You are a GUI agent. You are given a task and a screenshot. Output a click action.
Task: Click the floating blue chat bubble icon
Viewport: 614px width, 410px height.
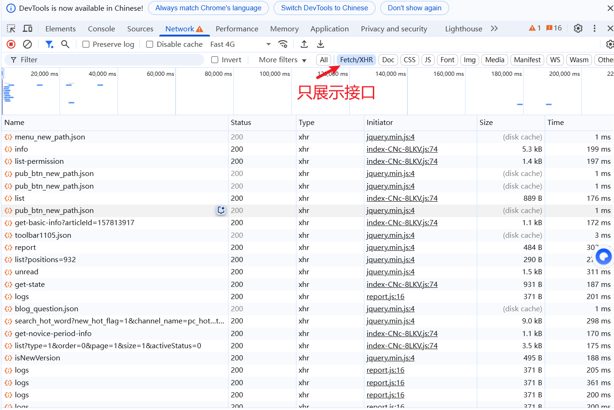click(604, 256)
